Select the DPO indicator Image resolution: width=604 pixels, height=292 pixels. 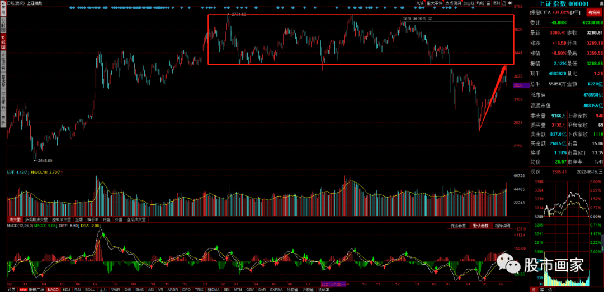(186, 289)
